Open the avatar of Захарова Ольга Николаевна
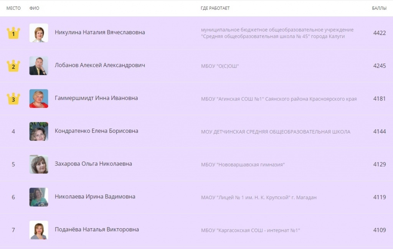The width and height of the screenshot is (393, 249). (x=39, y=164)
